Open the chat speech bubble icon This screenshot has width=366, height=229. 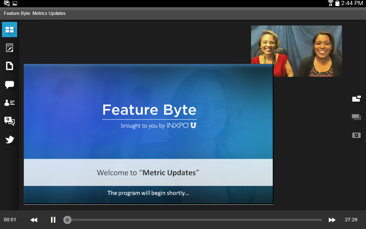click(x=9, y=85)
